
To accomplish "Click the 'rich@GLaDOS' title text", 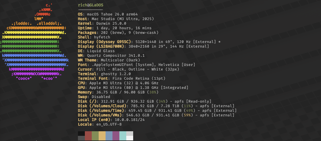I will coord(91,5).
